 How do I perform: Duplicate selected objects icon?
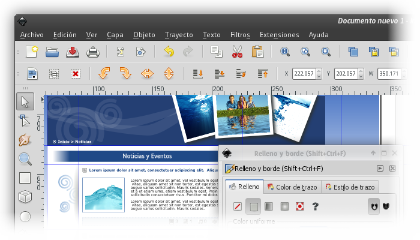click(x=353, y=52)
